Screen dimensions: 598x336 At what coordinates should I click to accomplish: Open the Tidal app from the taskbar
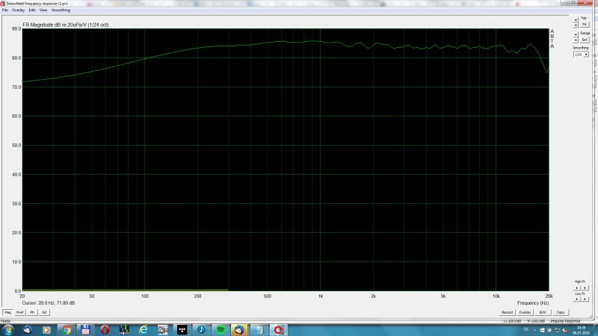click(182, 330)
